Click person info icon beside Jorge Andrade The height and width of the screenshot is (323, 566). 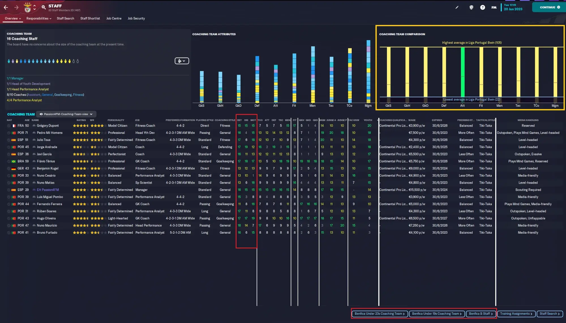point(34,147)
